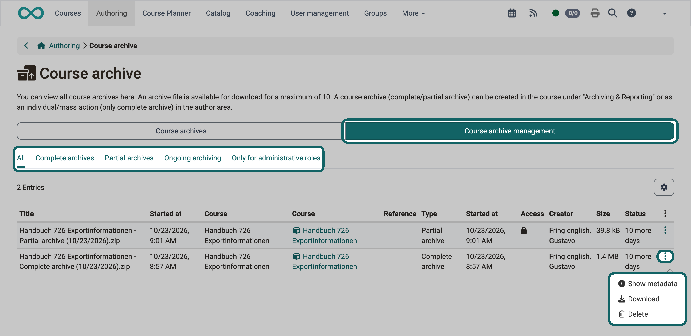
Task: Switch to the Ongoing archiving tab
Action: (193, 158)
